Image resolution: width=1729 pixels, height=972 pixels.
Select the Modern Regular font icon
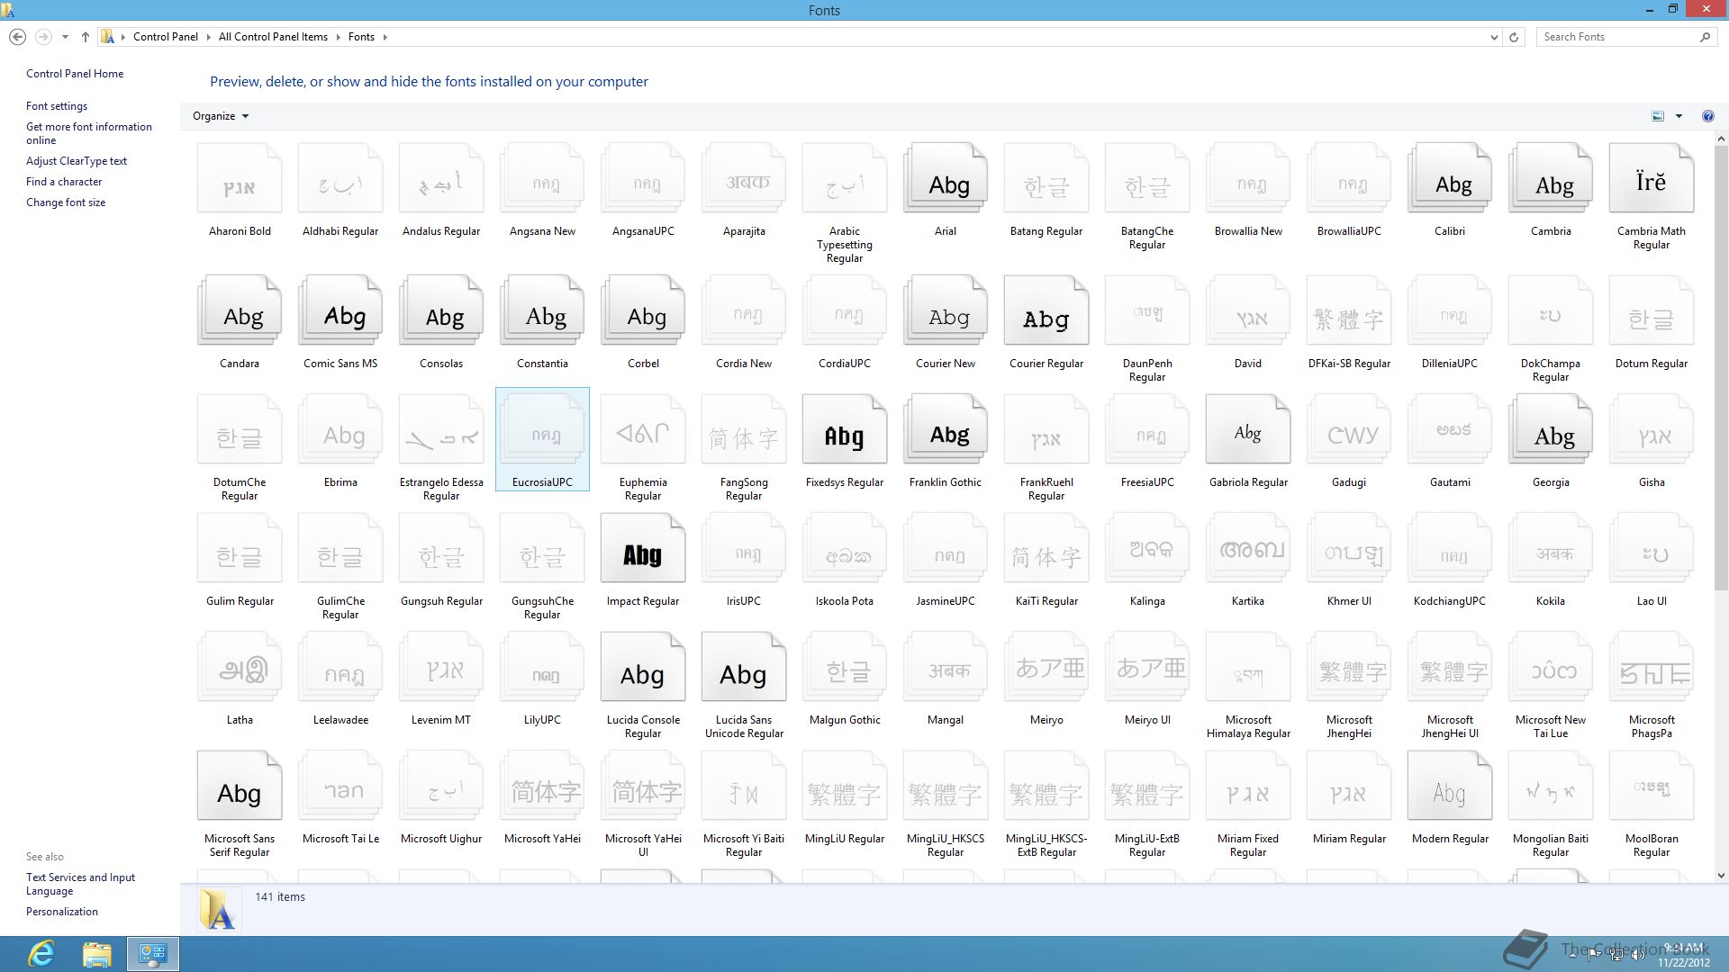coord(1450,787)
